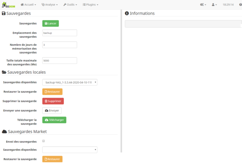
Task: Open the Plugins menu
Action: 90,4
